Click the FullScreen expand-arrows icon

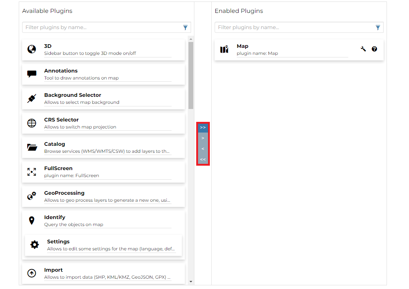(32, 171)
